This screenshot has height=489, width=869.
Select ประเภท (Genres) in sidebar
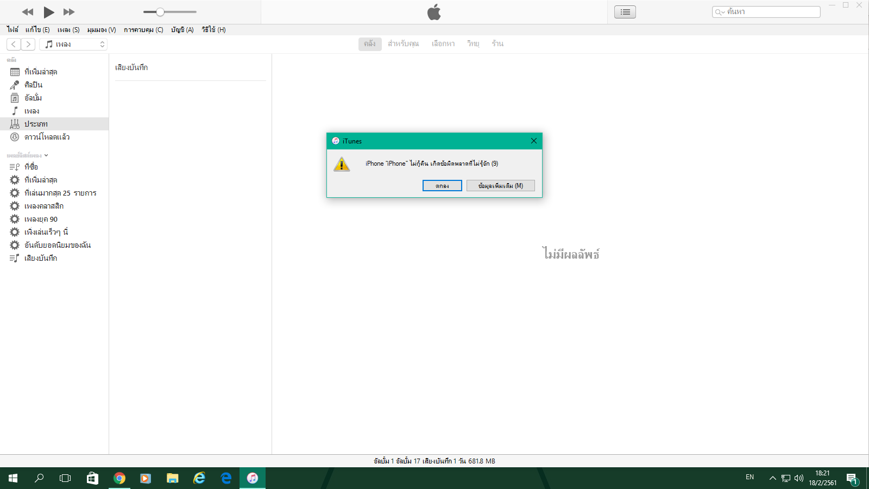point(54,124)
